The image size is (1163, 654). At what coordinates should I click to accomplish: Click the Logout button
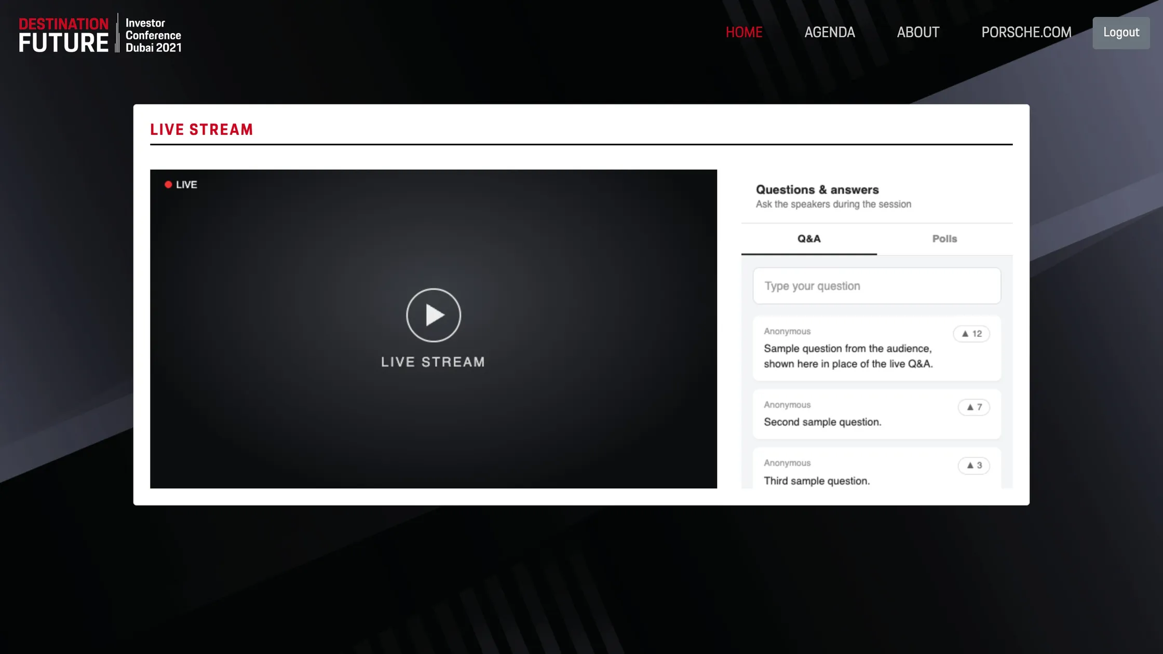click(x=1121, y=33)
